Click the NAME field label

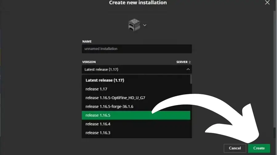coord(87,41)
